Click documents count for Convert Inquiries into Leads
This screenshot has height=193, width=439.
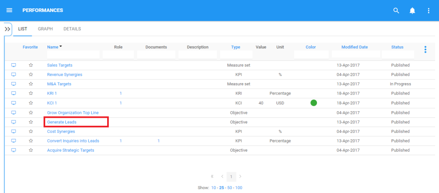[x=158, y=141]
